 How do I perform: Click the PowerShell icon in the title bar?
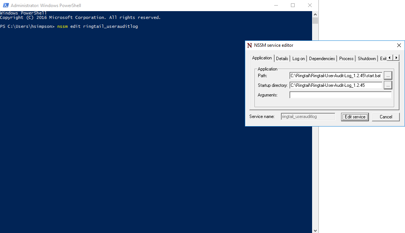[x=6, y=5]
